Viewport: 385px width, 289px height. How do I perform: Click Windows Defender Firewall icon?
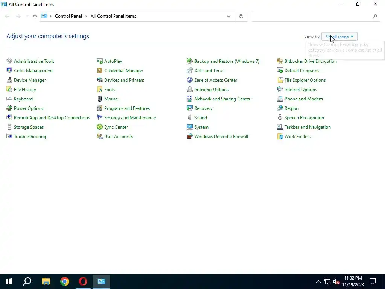[x=190, y=136]
